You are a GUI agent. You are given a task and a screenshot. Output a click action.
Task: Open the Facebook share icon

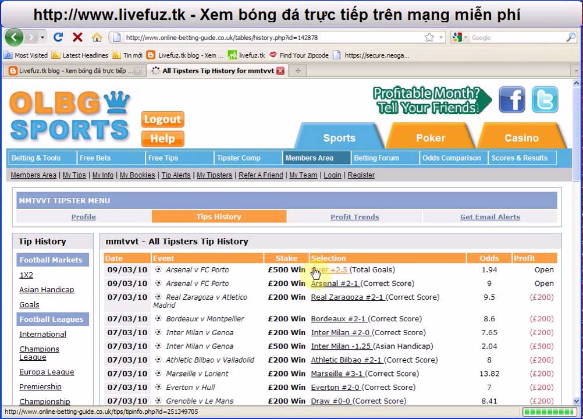point(512,100)
